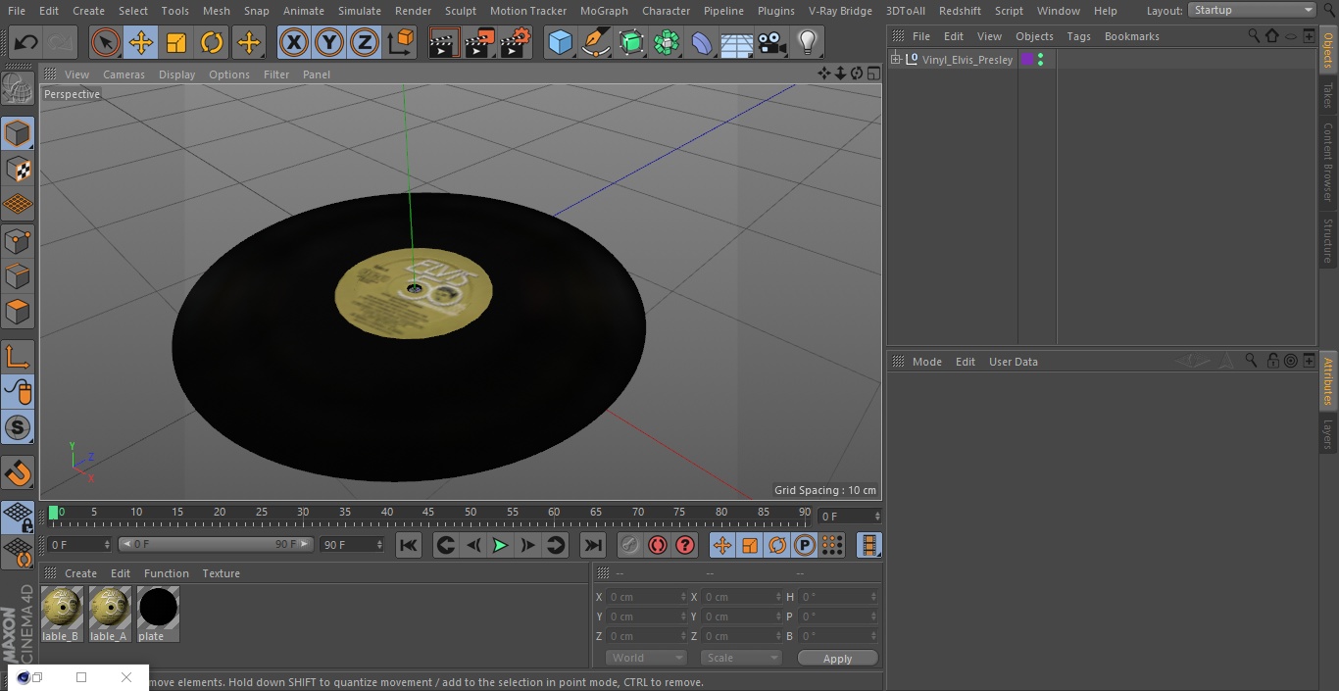
Task: Go to start of timeline
Action: pos(409,545)
